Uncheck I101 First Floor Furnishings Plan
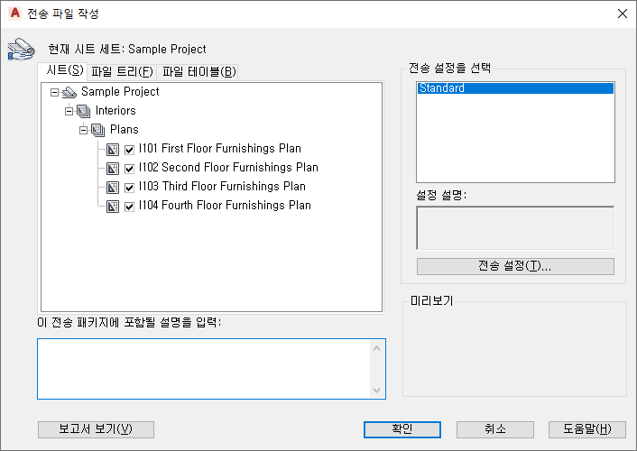 point(130,149)
